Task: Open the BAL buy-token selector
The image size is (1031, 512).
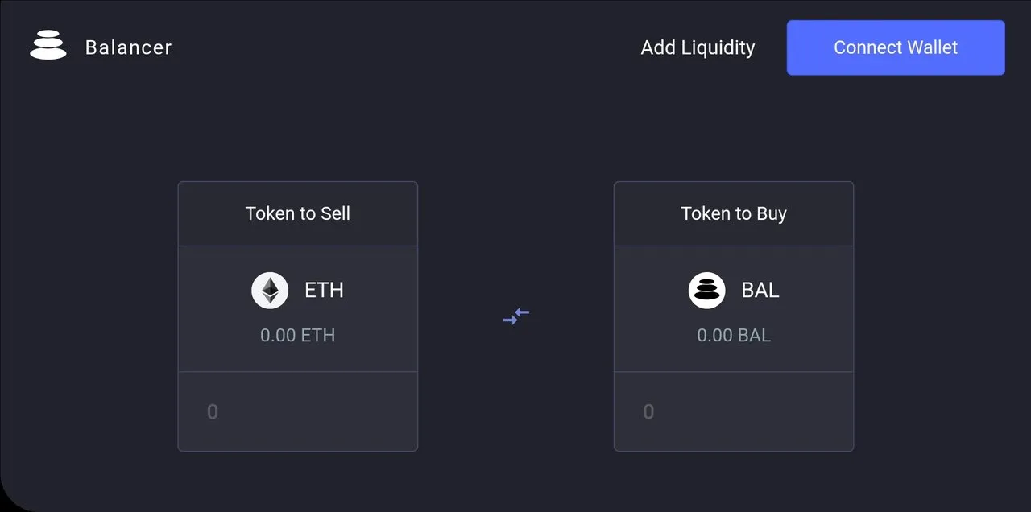Action: pyautogui.click(x=734, y=308)
